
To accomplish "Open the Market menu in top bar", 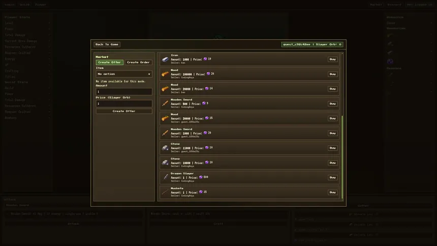I will tap(376, 5).
